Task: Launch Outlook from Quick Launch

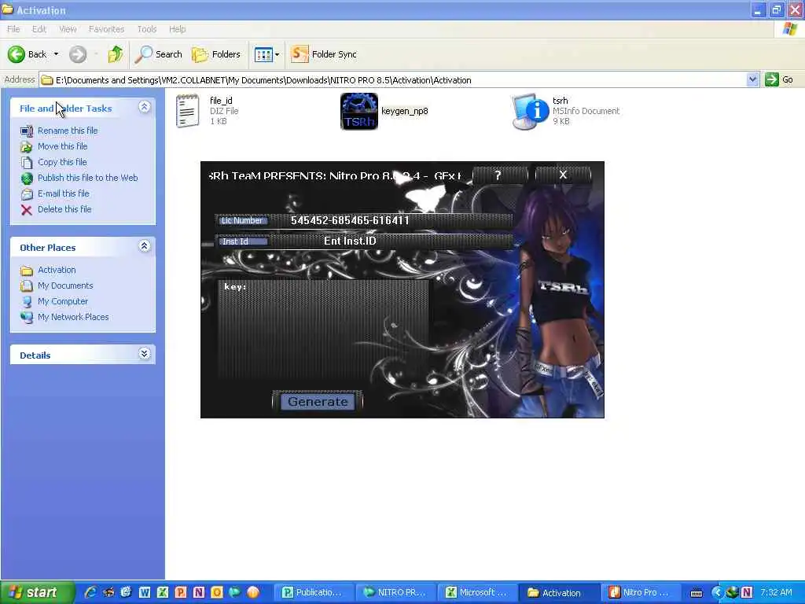Action: [x=217, y=592]
